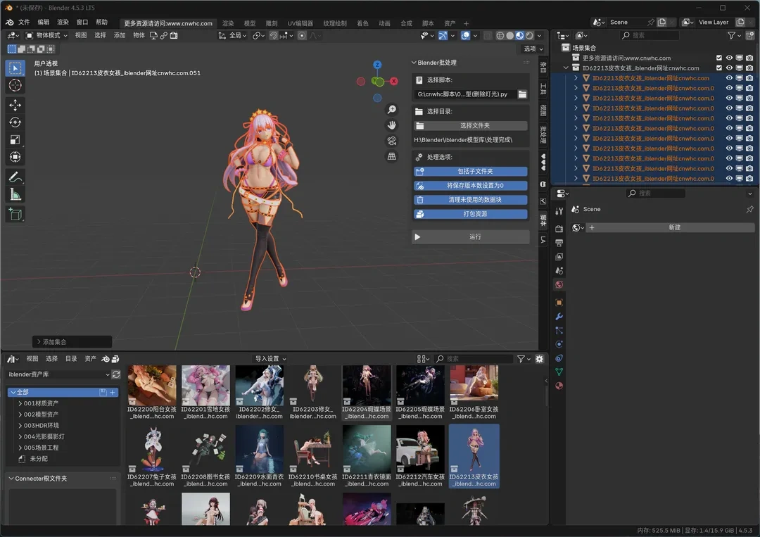The image size is (760, 537).
Task: Choose the Rotate tool
Action: tap(15, 122)
